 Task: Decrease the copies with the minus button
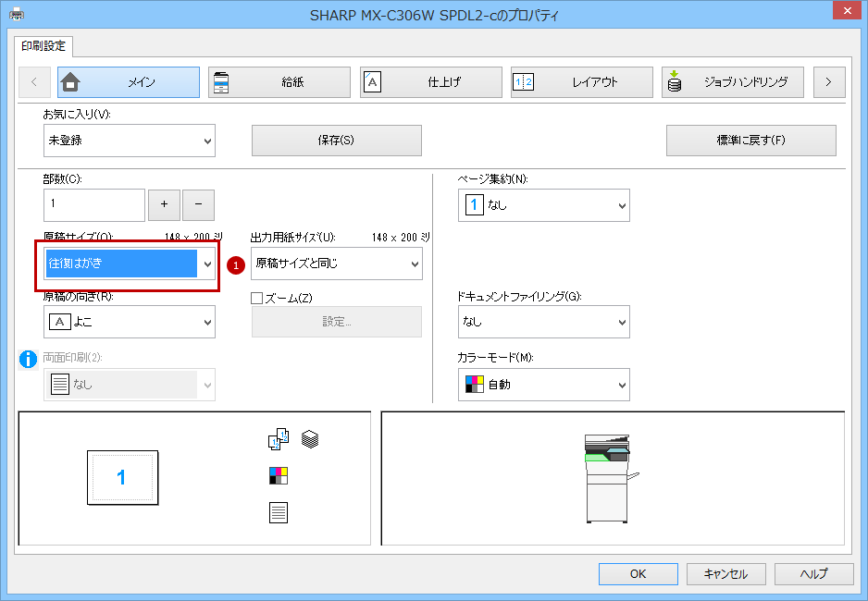click(198, 204)
